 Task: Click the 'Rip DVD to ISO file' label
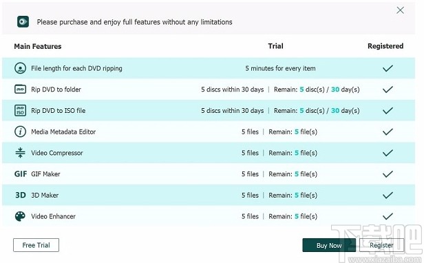click(58, 110)
